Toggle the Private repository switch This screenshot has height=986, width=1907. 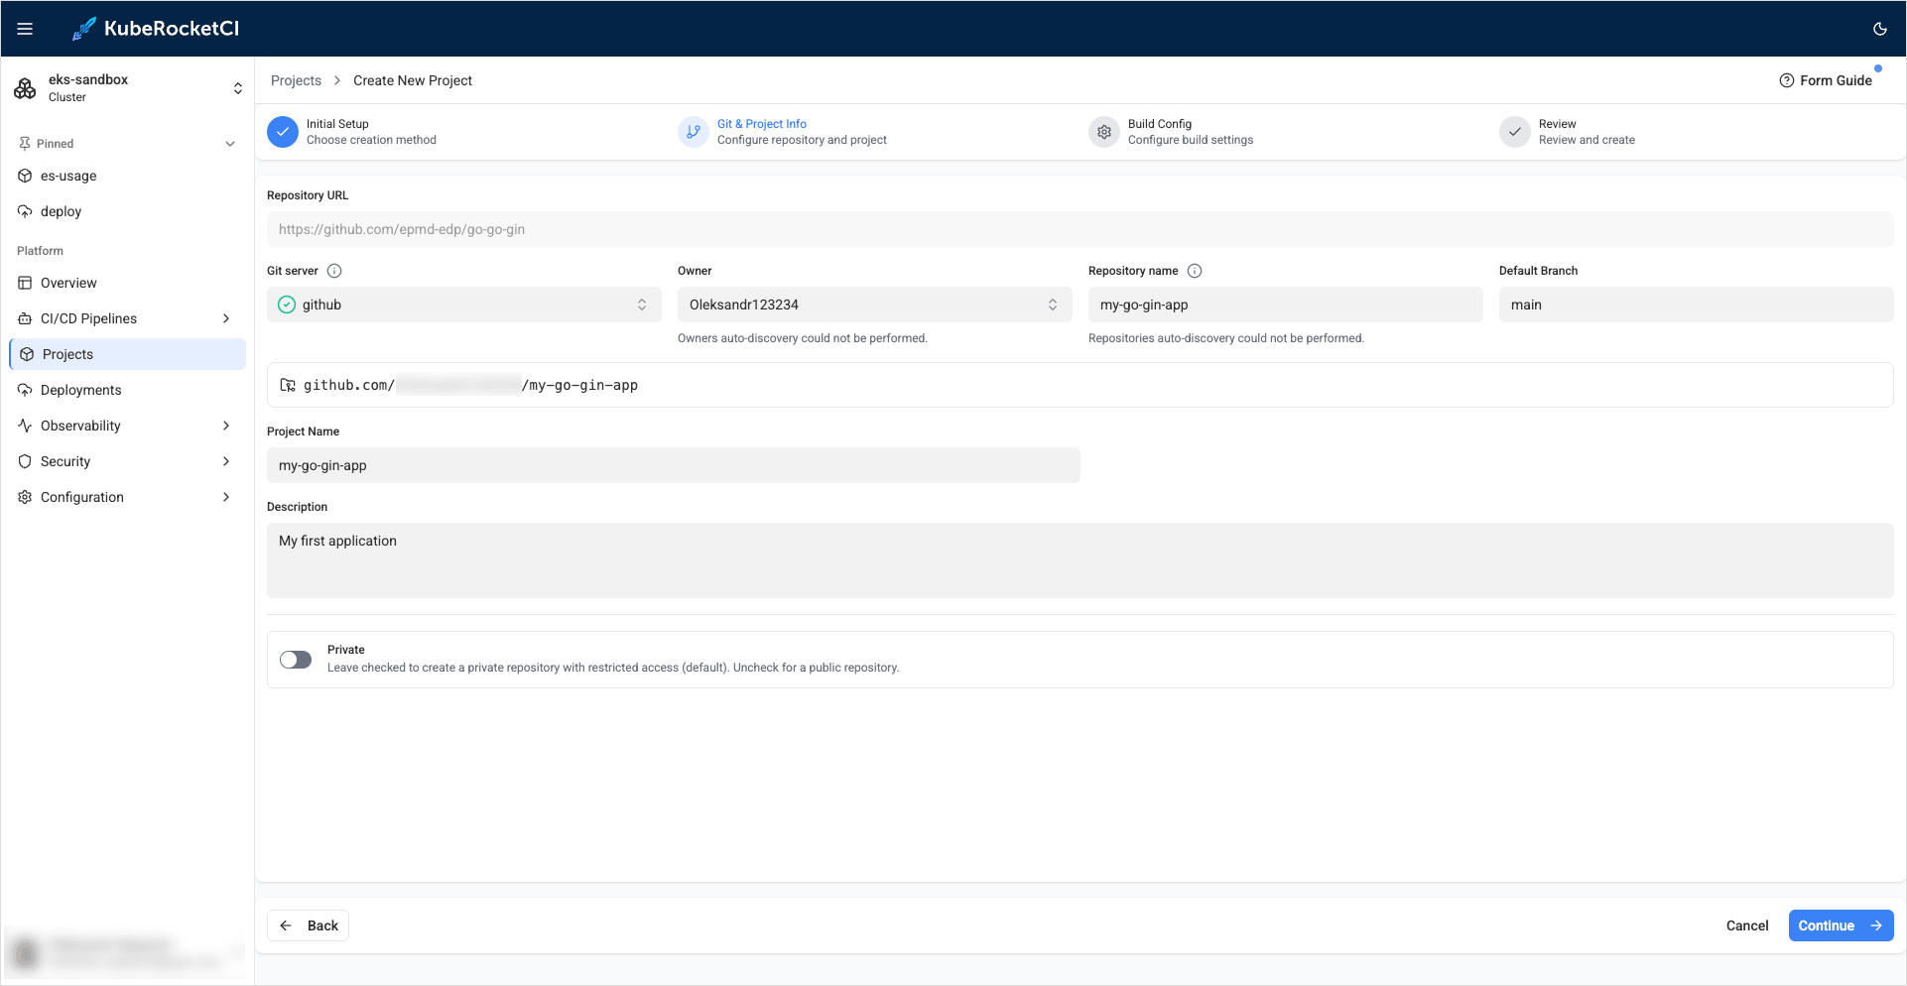click(296, 660)
